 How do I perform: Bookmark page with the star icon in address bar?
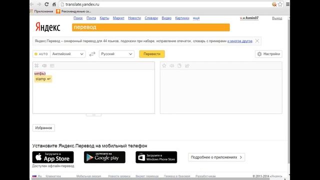click(280, 4)
